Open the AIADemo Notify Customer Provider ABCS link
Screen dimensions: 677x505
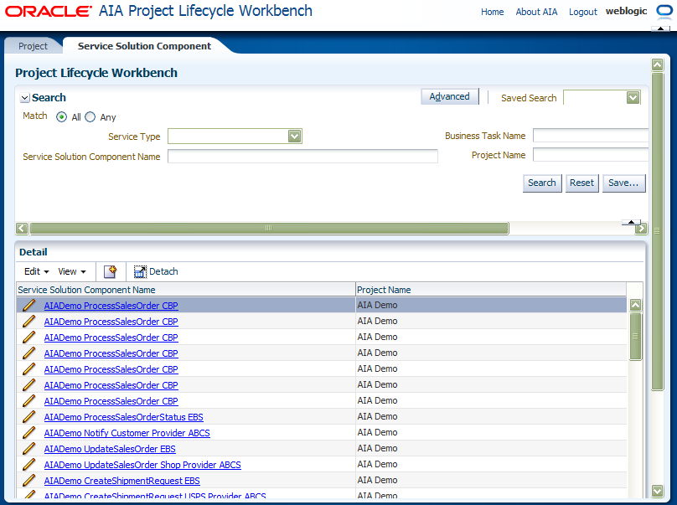[x=127, y=433]
